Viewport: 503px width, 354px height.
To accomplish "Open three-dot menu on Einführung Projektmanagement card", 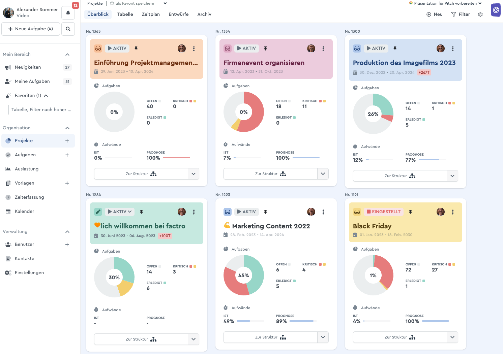I will [x=194, y=49].
